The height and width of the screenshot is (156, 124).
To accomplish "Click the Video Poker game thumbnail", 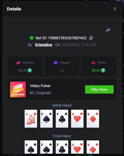I will [18, 89].
